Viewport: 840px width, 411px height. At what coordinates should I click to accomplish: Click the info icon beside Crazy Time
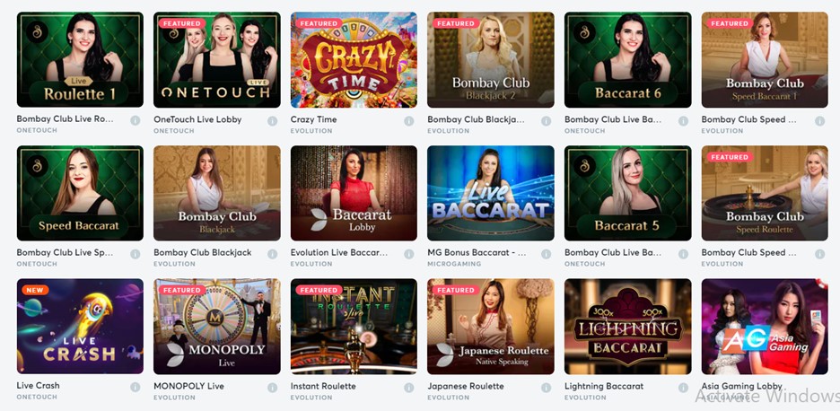pos(408,120)
